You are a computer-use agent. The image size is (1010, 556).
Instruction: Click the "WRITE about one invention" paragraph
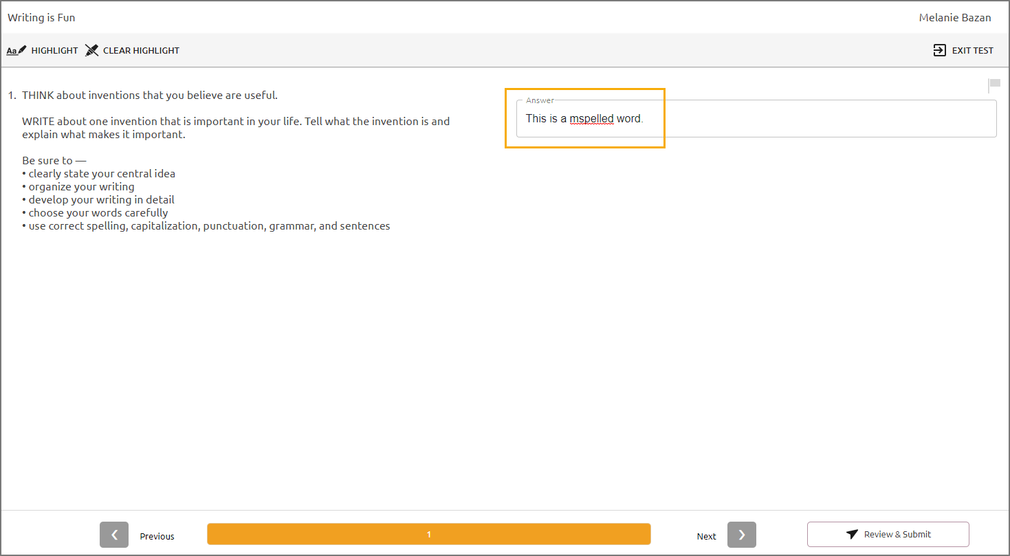pos(236,128)
